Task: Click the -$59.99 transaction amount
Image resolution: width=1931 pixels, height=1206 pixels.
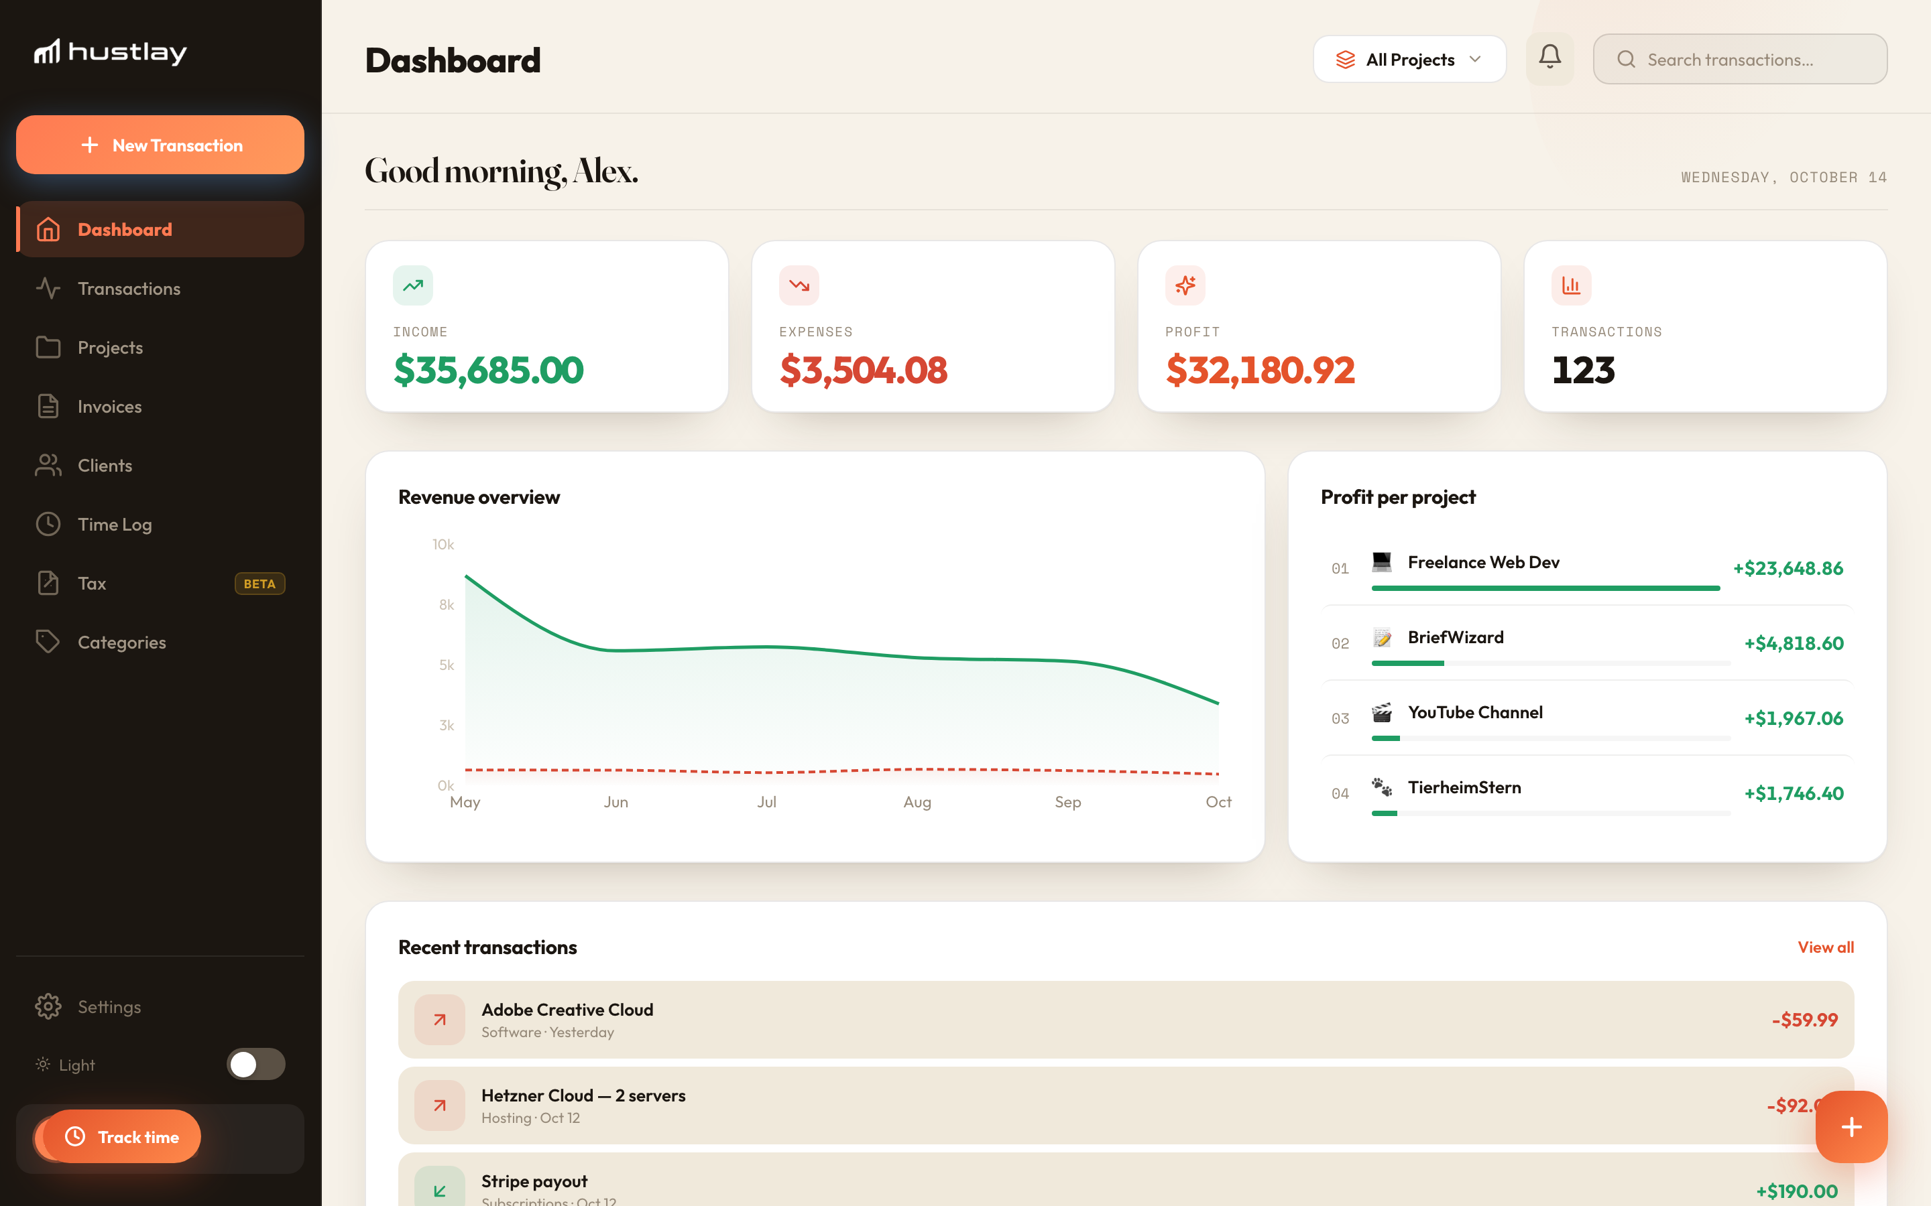Action: coord(1804,1019)
